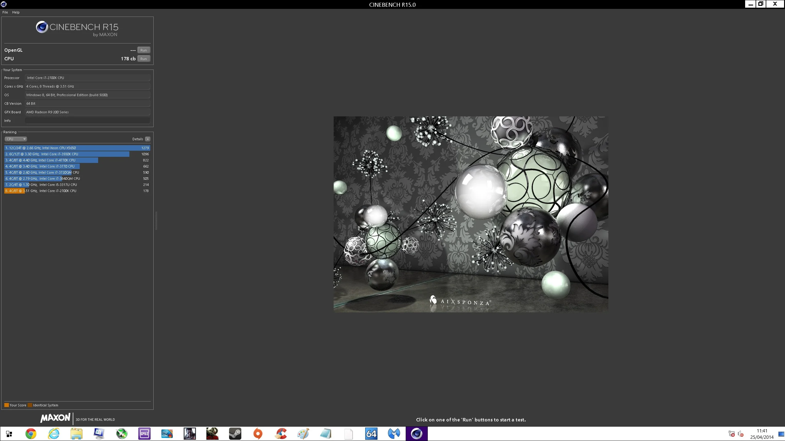Select the Intel Core i5-3317U ranking row
Viewport: 785px width, 441px height.
tap(77, 185)
